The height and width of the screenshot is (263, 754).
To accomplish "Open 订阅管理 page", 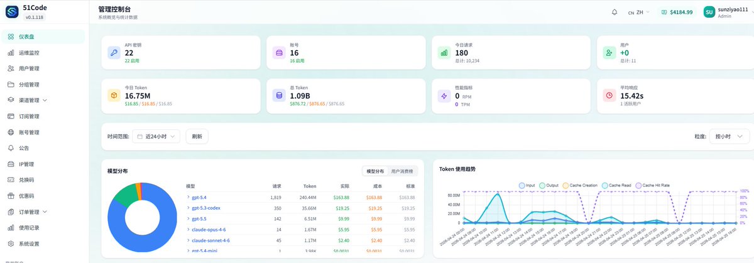I will pyautogui.click(x=44, y=116).
